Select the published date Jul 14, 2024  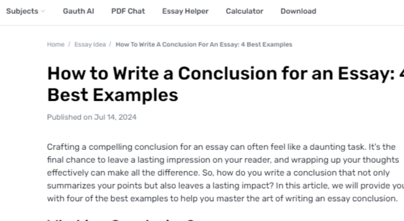[x=92, y=117]
